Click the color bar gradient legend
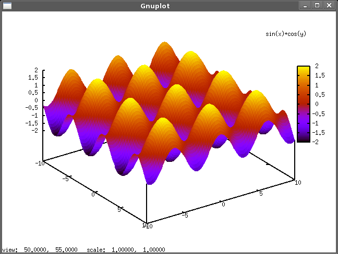The image size is (338, 254). coord(304,104)
